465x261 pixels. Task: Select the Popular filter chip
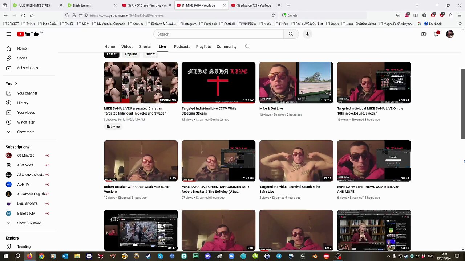pyautogui.click(x=131, y=54)
